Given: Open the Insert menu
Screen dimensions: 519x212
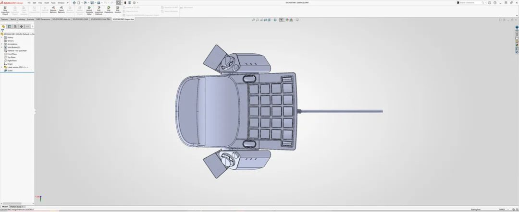Looking at the screenshot, I should [x=47, y=2].
